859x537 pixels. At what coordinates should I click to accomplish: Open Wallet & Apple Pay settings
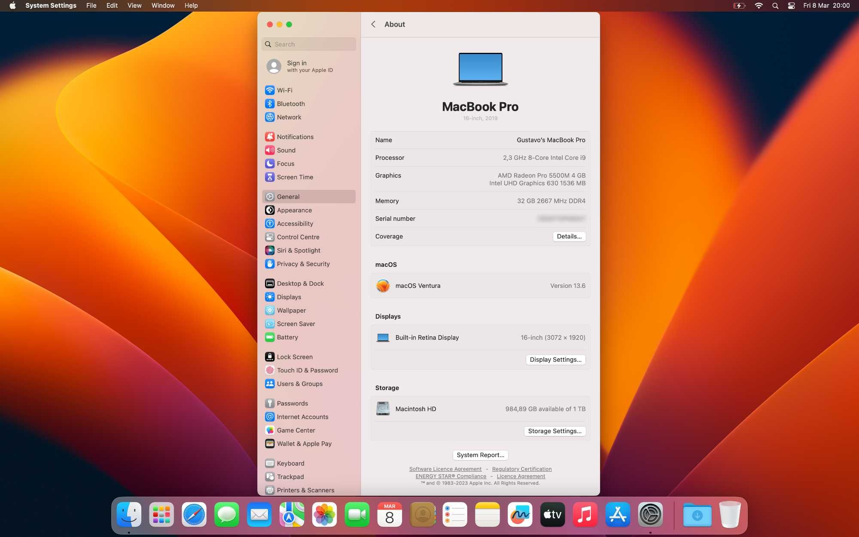pos(308,444)
